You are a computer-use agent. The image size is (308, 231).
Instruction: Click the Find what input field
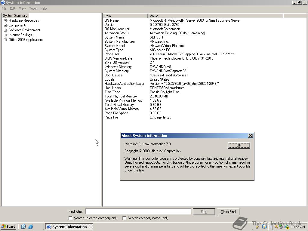coord(138,211)
